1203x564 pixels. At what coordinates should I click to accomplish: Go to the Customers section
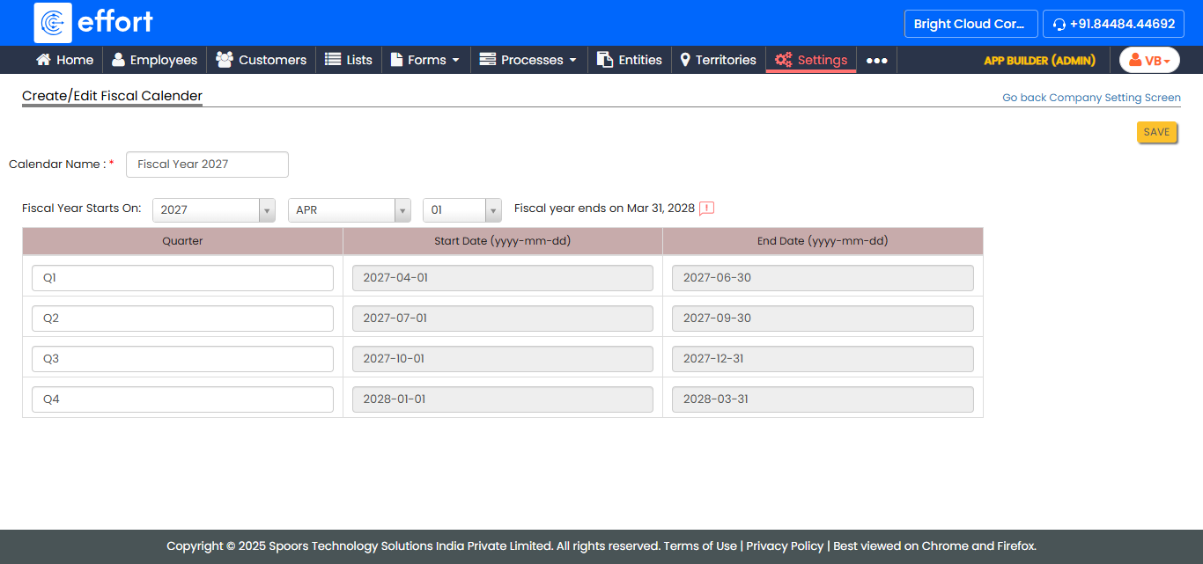pyautogui.click(x=262, y=60)
